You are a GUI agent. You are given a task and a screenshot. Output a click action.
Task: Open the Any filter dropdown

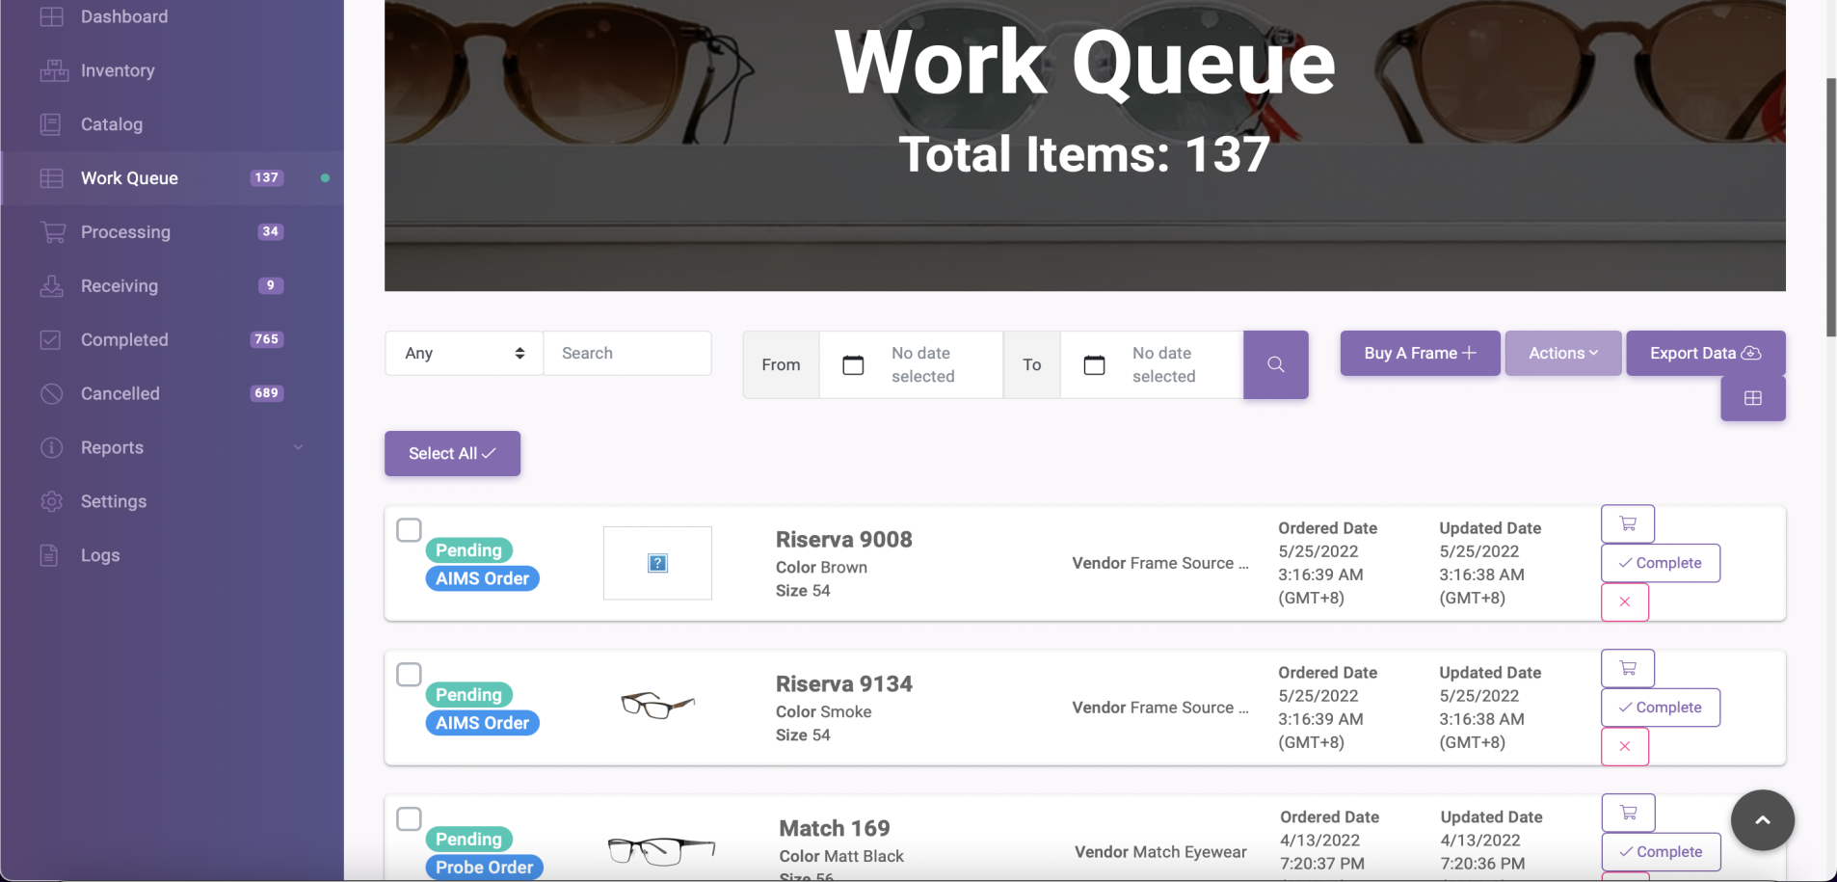click(x=464, y=353)
